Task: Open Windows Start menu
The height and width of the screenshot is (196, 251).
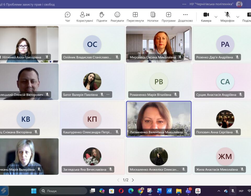Action: pos(34,191)
